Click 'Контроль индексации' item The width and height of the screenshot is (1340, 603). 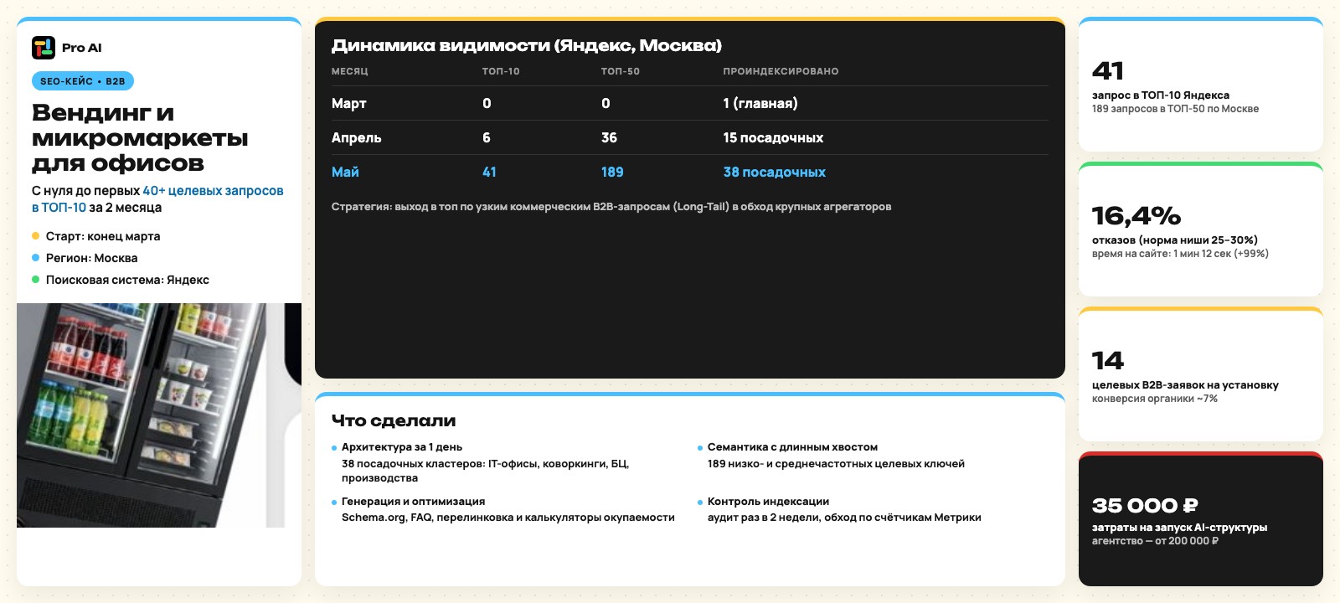tap(768, 502)
